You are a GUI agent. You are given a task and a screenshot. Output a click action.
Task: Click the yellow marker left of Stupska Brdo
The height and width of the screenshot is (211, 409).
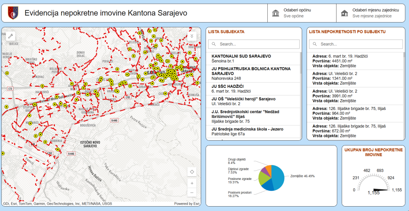pos(7,107)
